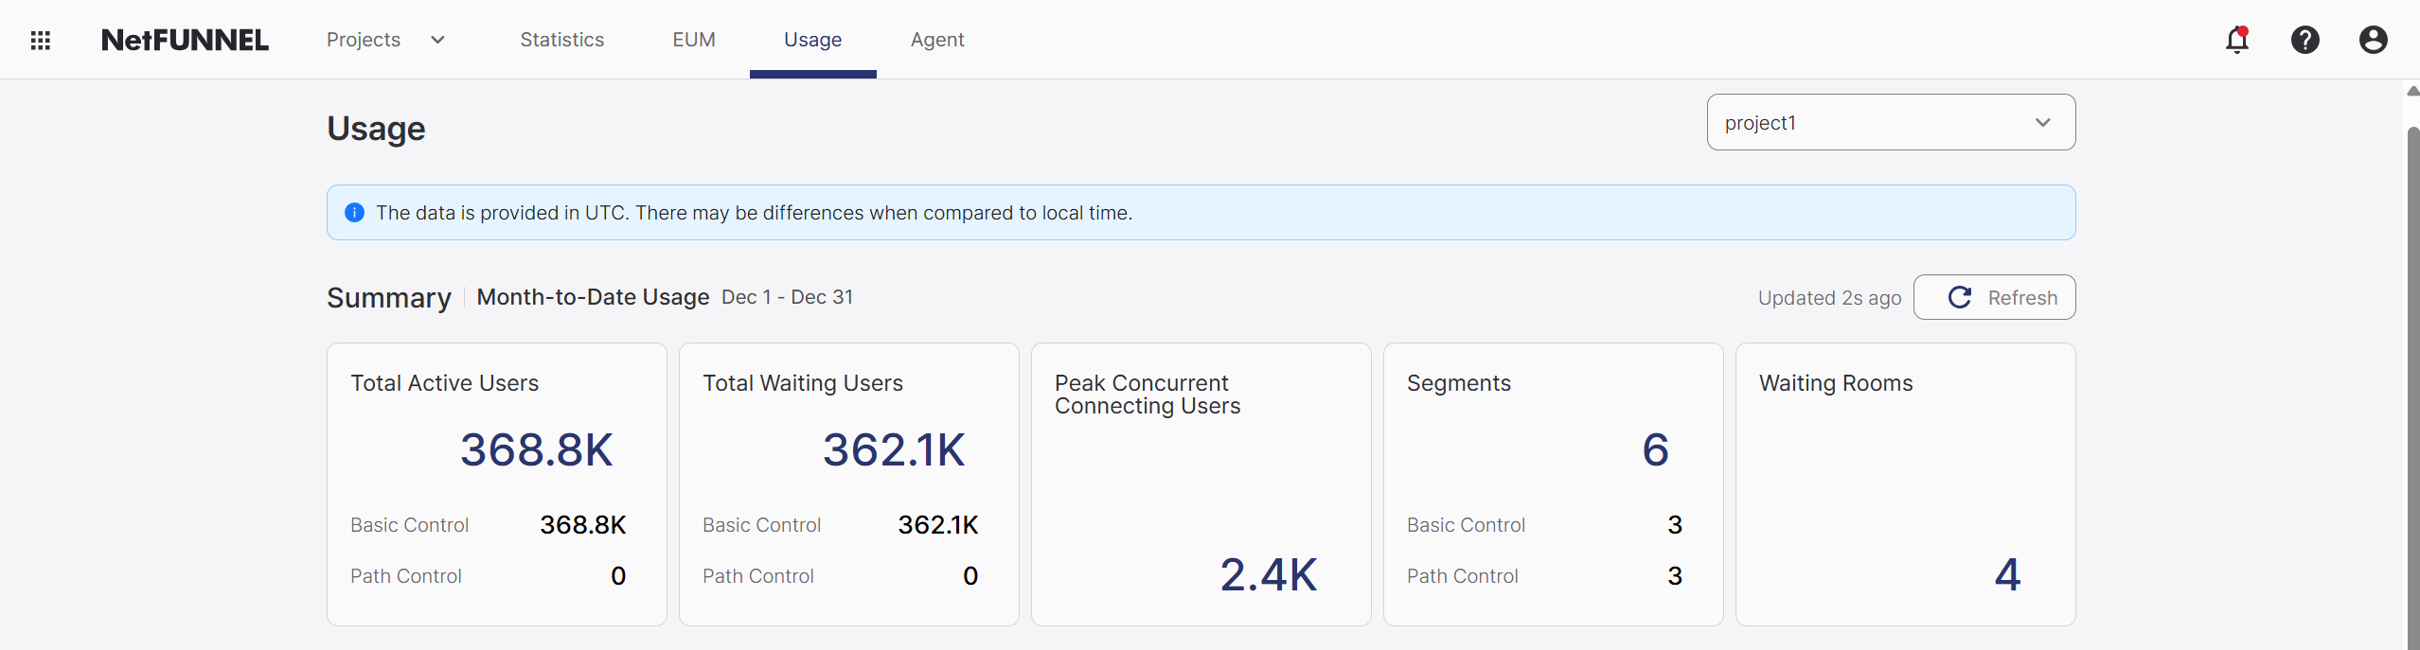This screenshot has height=650, width=2420.
Task: Click the Summary heading
Action: point(389,298)
